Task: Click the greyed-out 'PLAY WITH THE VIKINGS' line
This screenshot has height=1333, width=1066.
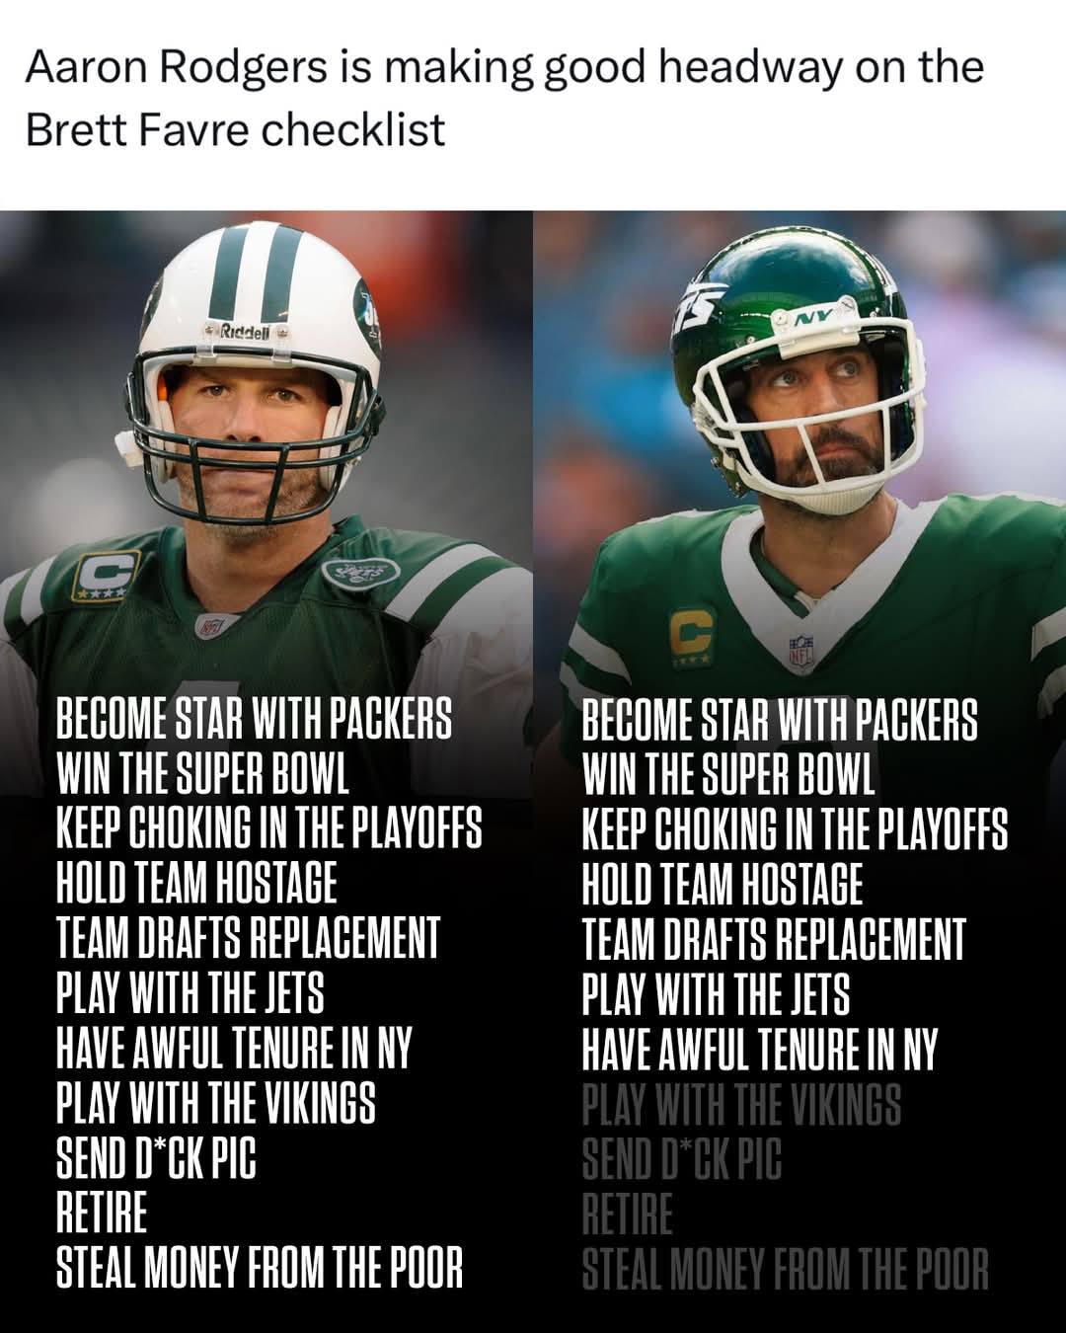Action: [x=741, y=1104]
